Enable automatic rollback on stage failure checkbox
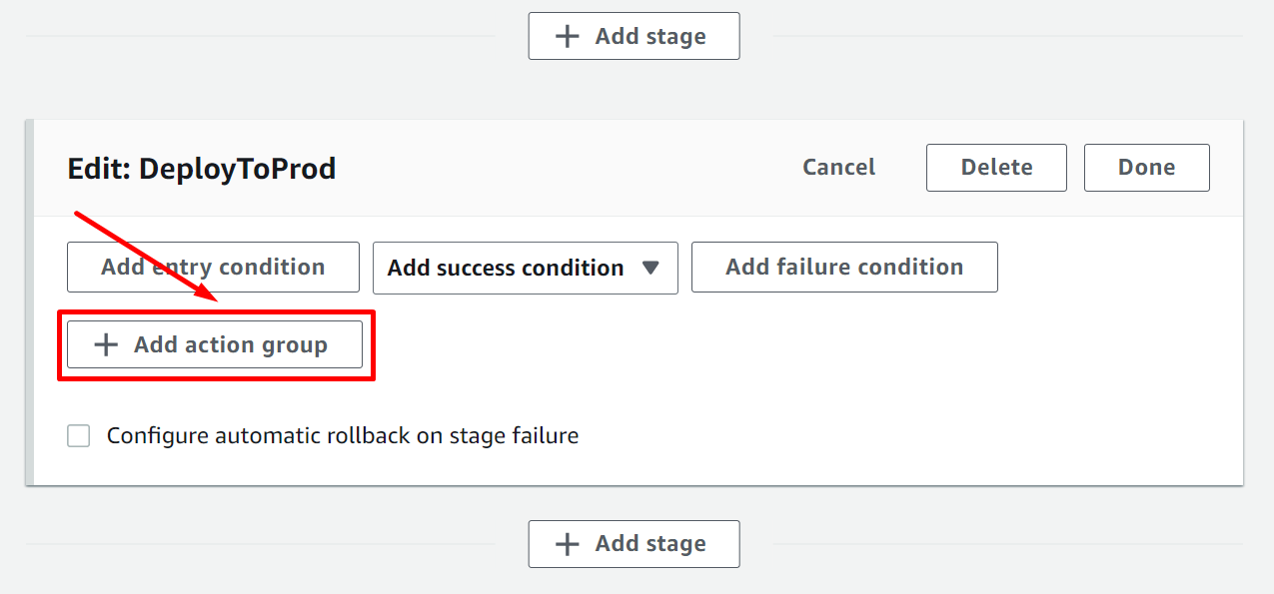The width and height of the screenshot is (1274, 594). click(79, 436)
